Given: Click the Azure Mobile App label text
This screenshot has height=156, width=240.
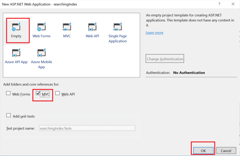Looking at the screenshot, I should (41, 65).
